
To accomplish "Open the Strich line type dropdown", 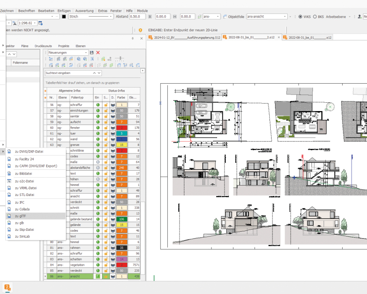I will 112,17.
